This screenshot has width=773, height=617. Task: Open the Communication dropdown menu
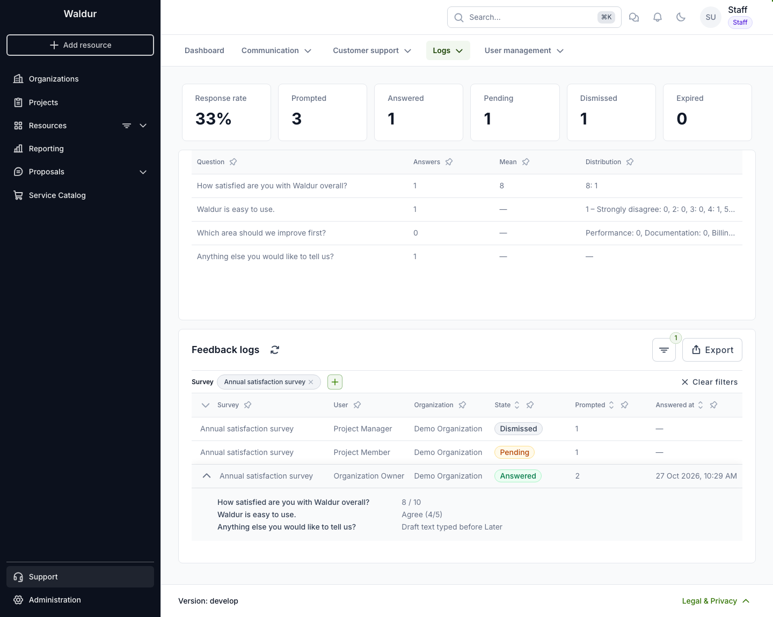pos(276,50)
